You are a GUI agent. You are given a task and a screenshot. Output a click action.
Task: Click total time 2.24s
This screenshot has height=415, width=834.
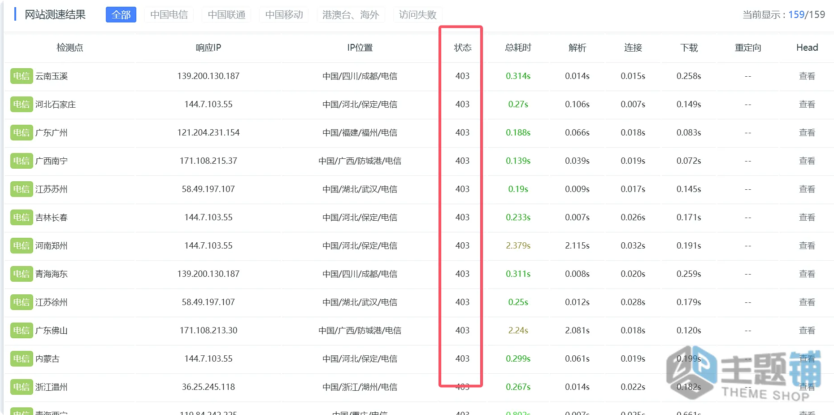(x=518, y=331)
